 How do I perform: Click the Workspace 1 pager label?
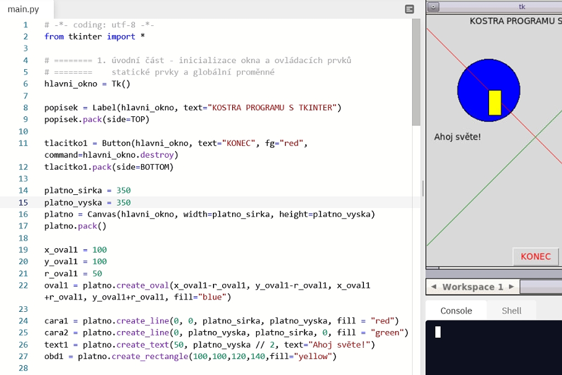[x=473, y=287]
